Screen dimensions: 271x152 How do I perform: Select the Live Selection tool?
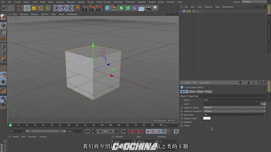coord(20,8)
